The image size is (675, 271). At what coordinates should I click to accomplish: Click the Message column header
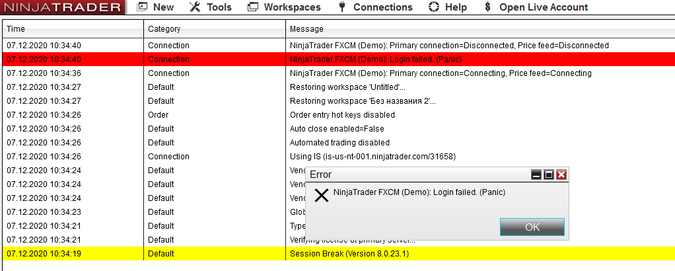(x=306, y=29)
